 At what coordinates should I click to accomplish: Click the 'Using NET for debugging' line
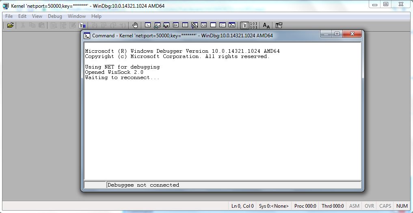pos(122,67)
